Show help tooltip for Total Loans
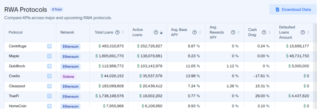Screen dimensions: 317x109 tap(117, 32)
